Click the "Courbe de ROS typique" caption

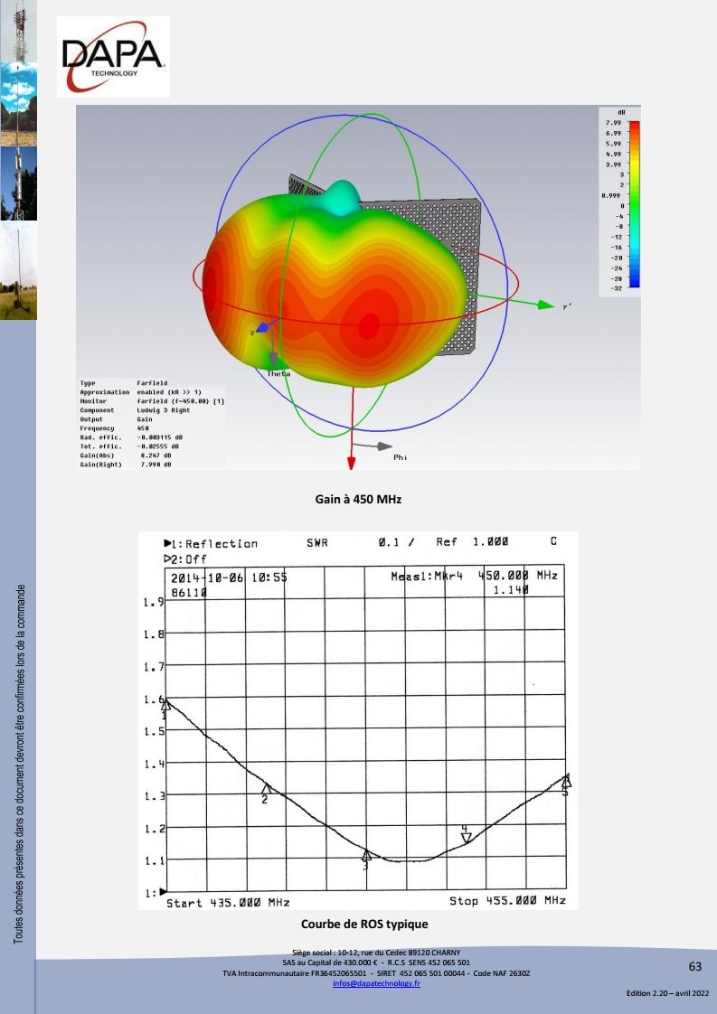click(x=363, y=925)
